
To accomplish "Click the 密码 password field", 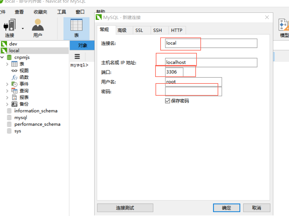I will point(194,92).
